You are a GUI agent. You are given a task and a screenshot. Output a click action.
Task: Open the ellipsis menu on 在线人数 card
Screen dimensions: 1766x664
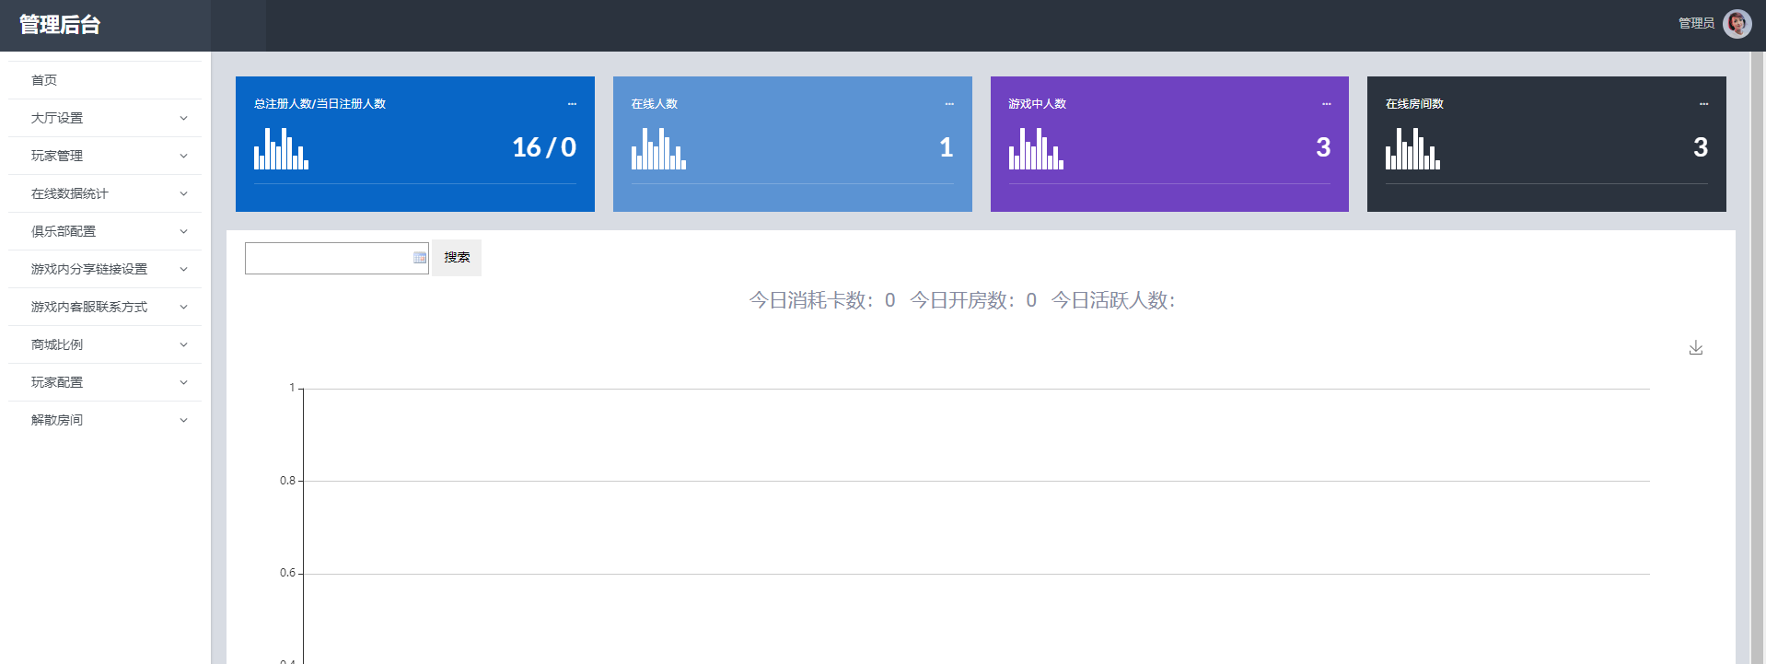(x=949, y=104)
